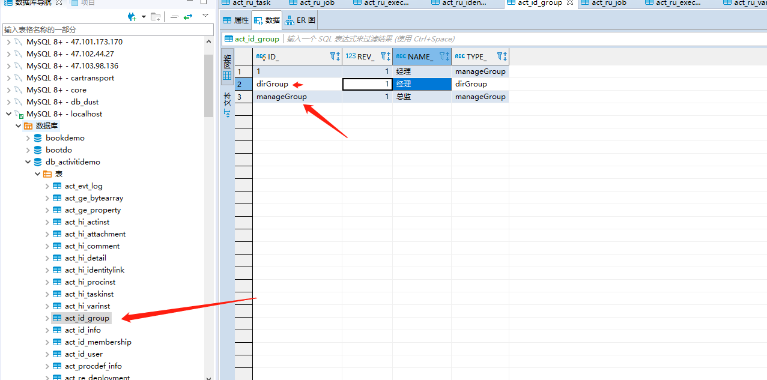The height and width of the screenshot is (380, 767).
Task: Click the act_ge_bytearray table icon
Action: [x=57, y=198]
